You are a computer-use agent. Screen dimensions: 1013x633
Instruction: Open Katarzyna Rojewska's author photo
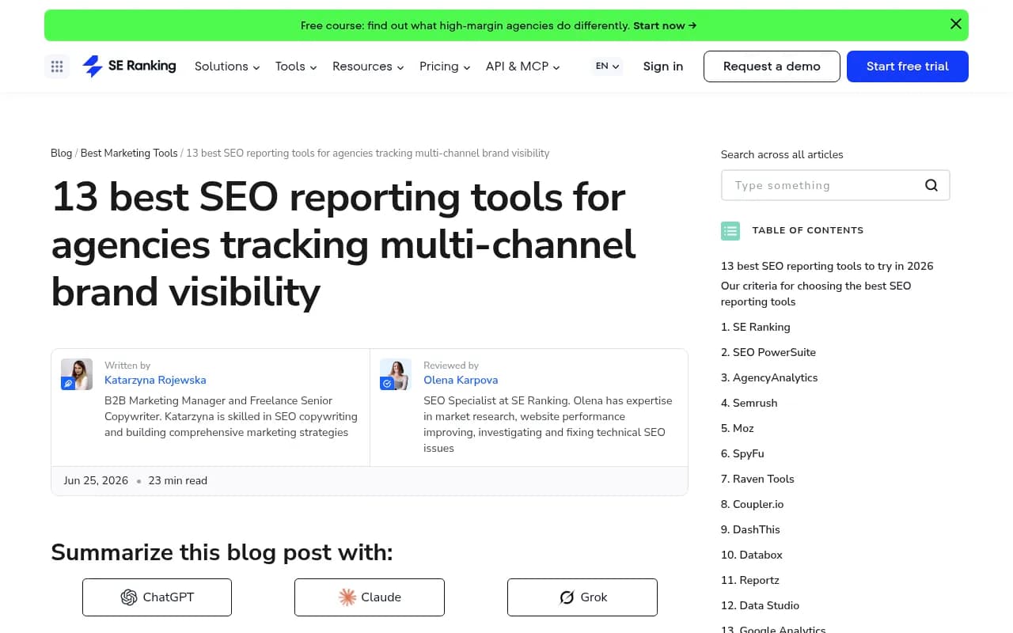point(77,374)
